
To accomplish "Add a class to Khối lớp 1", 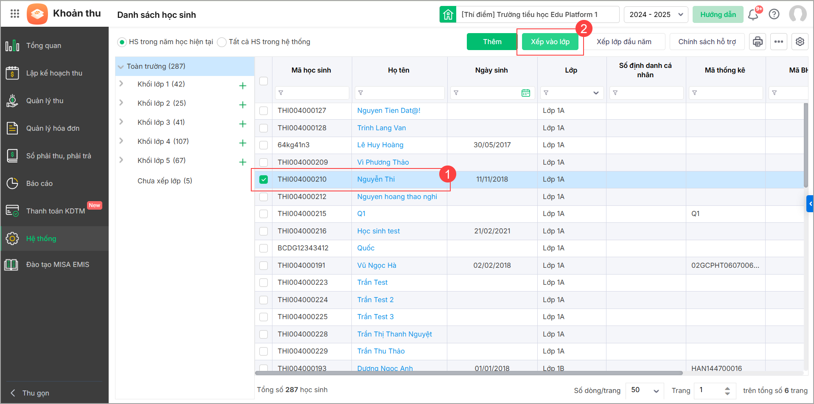I will tap(243, 86).
